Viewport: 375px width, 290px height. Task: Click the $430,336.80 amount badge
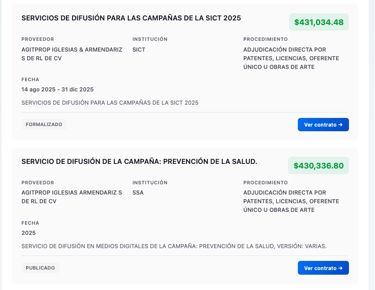319,165
